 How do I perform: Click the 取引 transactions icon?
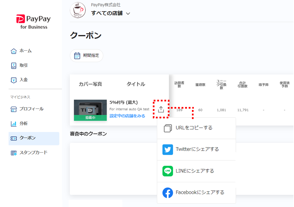click(x=14, y=66)
